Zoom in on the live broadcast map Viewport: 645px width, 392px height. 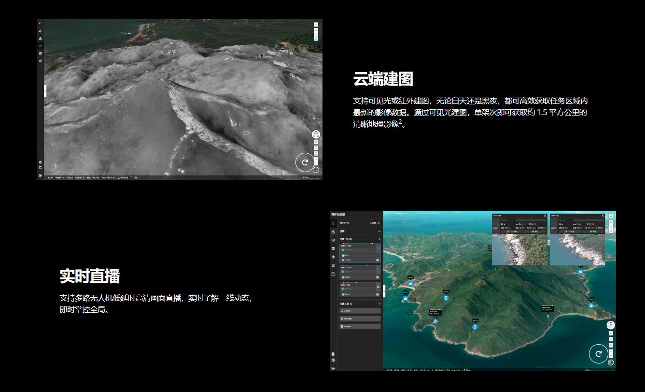tap(611, 351)
